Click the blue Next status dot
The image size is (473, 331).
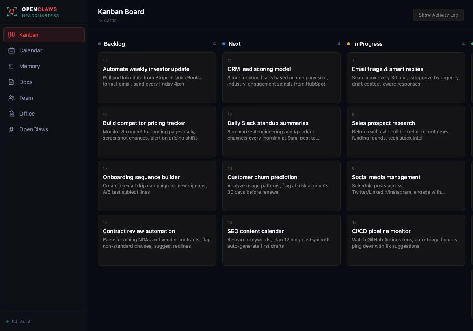tap(224, 44)
